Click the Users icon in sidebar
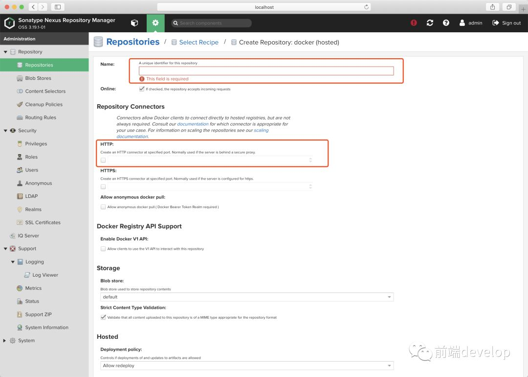The height and width of the screenshot is (377, 528). coord(20,170)
